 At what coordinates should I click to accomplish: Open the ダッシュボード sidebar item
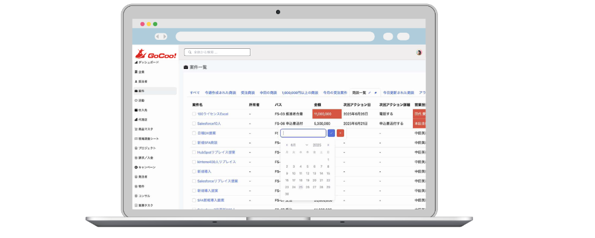tap(146, 62)
